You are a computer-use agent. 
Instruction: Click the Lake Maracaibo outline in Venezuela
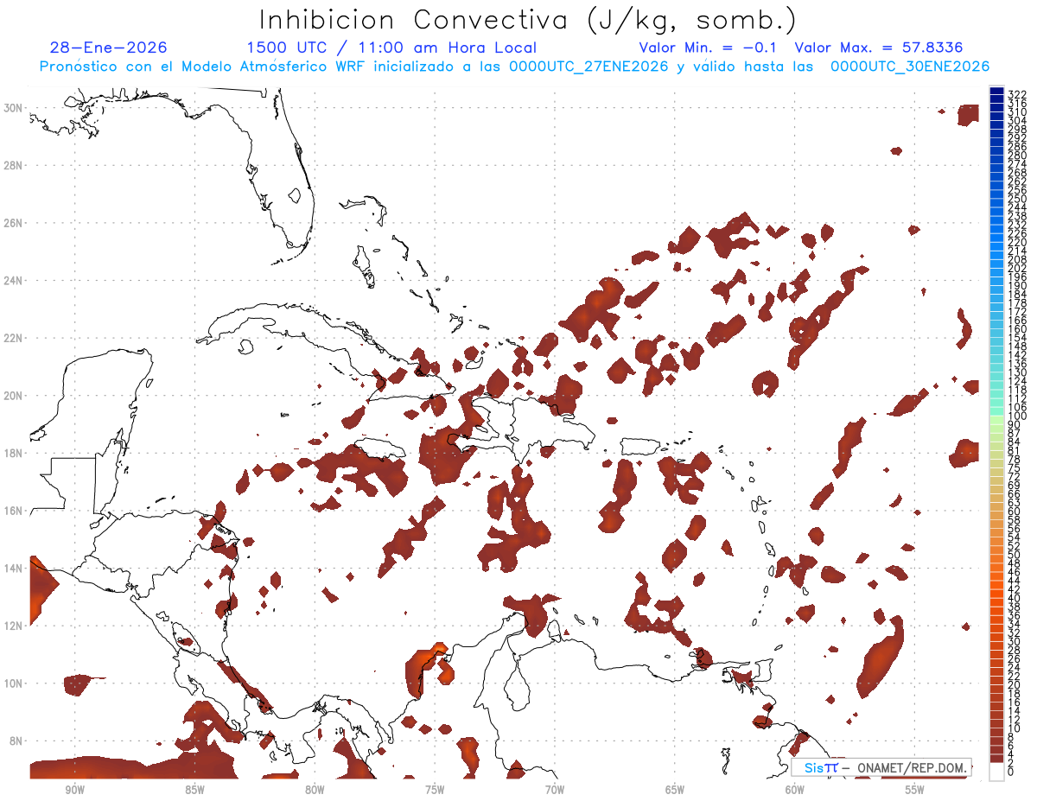click(517, 687)
